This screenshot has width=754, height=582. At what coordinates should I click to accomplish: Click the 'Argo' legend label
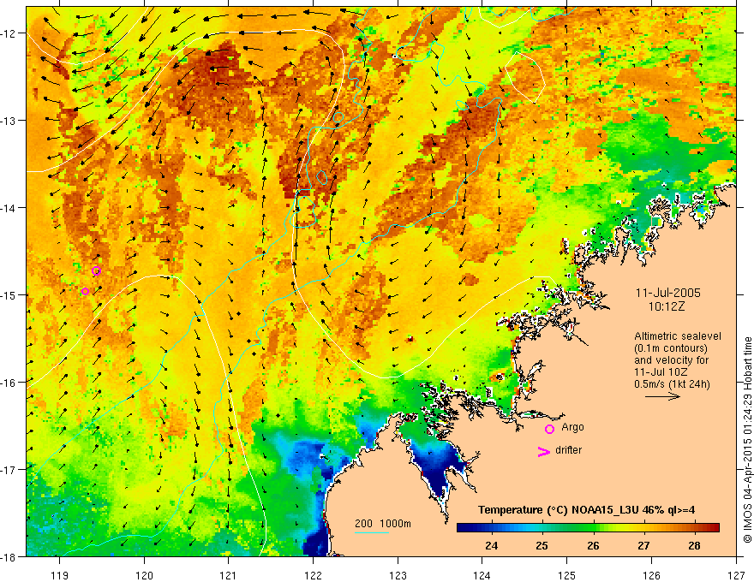coord(572,427)
